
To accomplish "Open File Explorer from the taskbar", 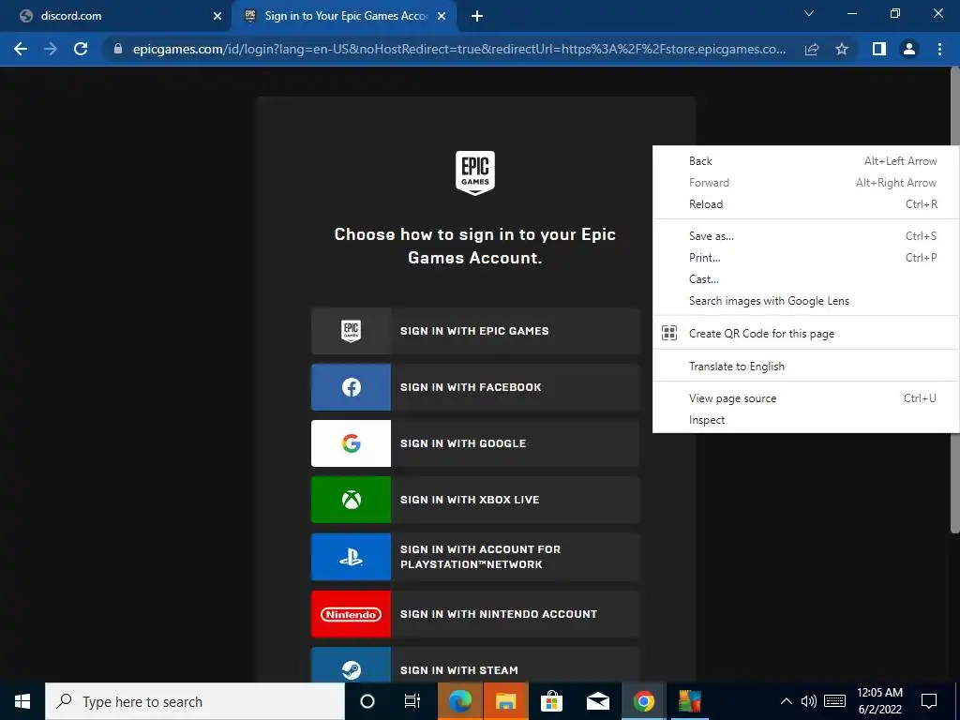I will 505,701.
